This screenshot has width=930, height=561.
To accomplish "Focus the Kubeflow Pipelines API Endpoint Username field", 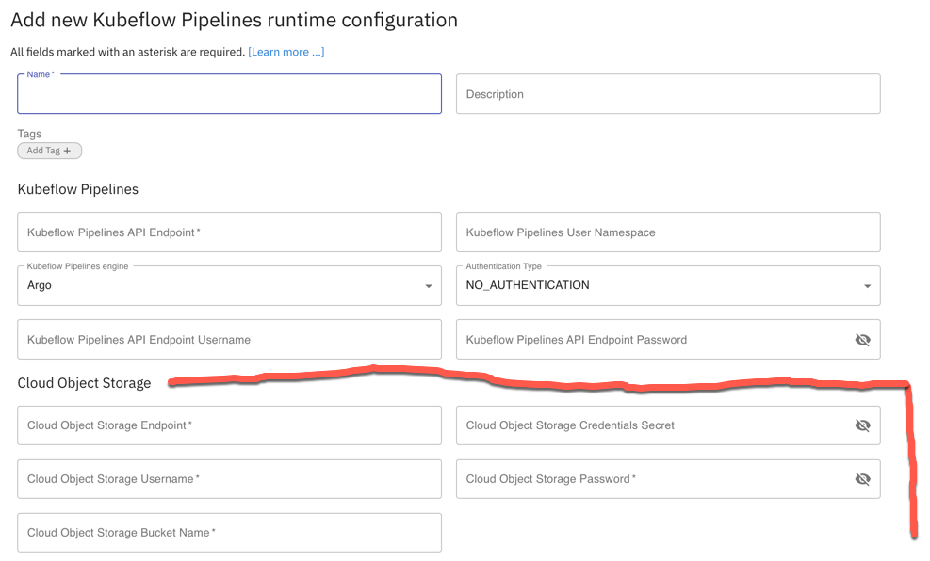I will tap(229, 340).
